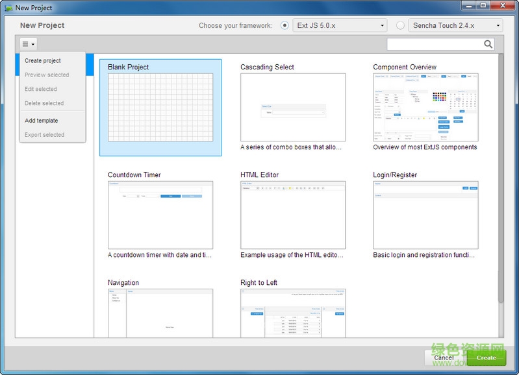Click the New Project window app icon

8,8
